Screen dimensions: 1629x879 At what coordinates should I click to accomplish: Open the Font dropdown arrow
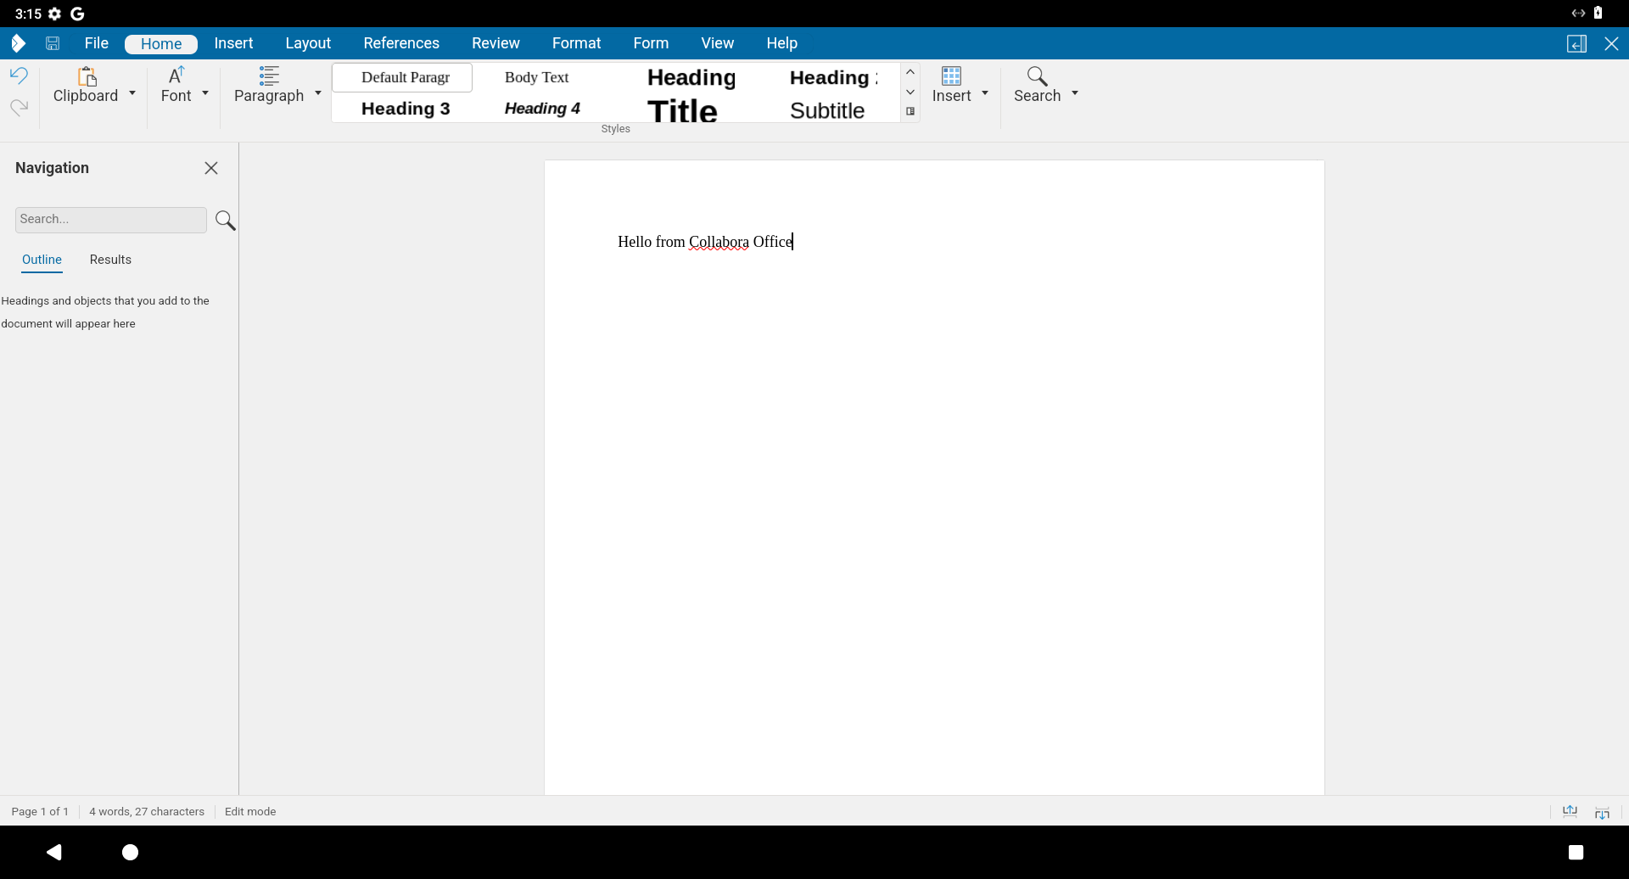[x=205, y=94]
